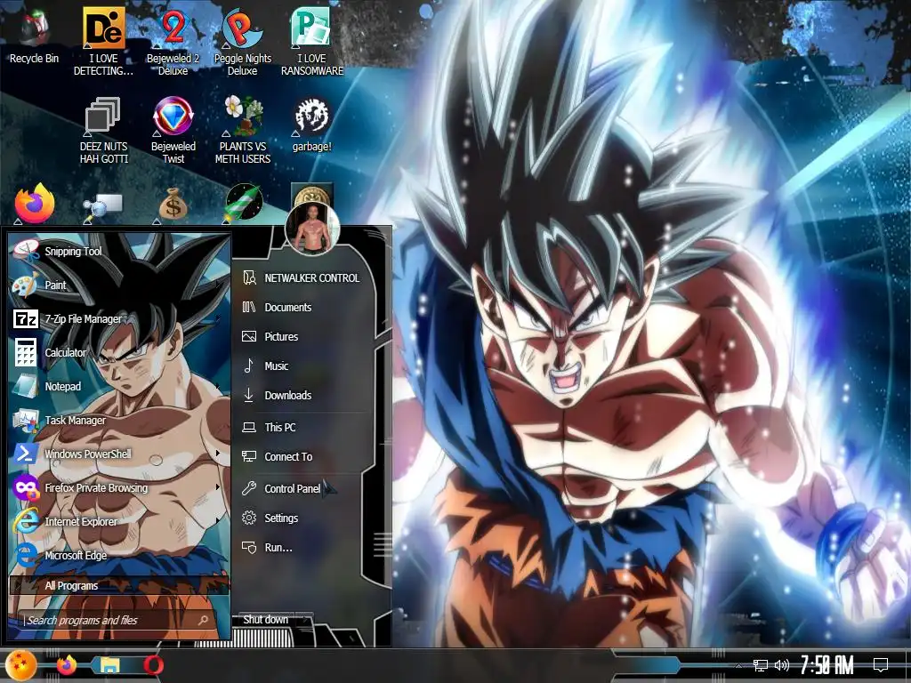The height and width of the screenshot is (683, 911).
Task: Open DEEZ NUTS HAH GOTTI desktop icon
Action: tap(103, 130)
